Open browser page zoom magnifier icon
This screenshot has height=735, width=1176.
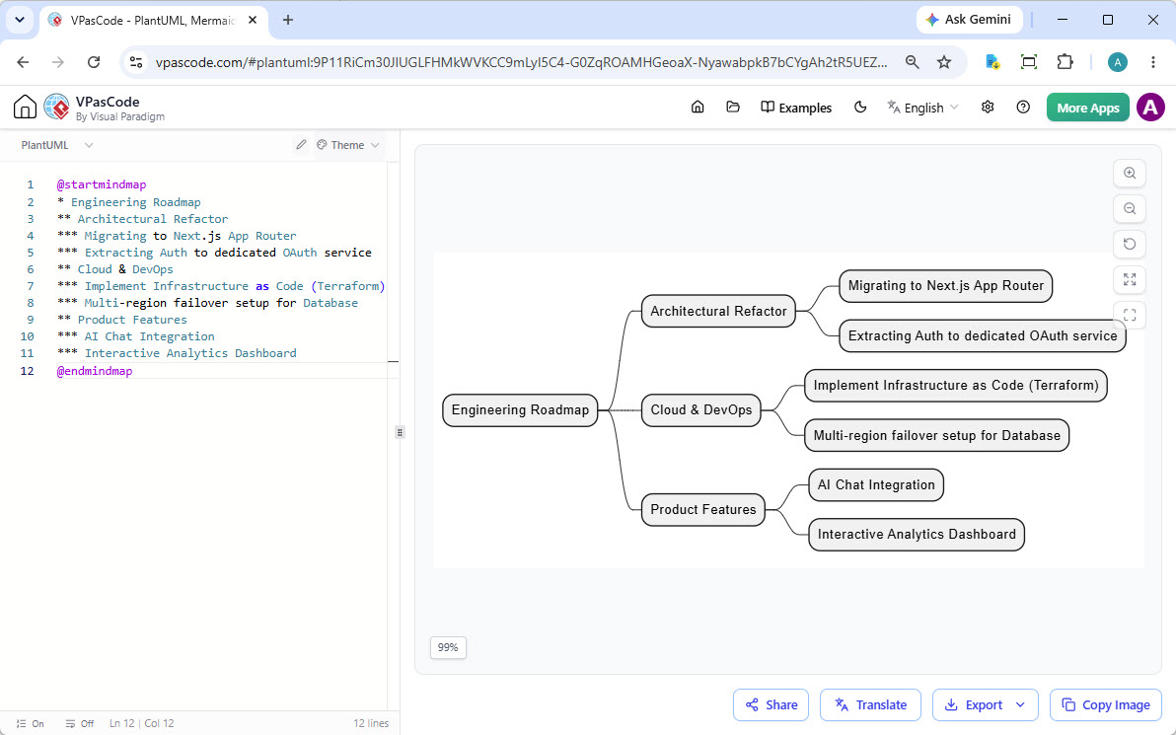click(912, 62)
